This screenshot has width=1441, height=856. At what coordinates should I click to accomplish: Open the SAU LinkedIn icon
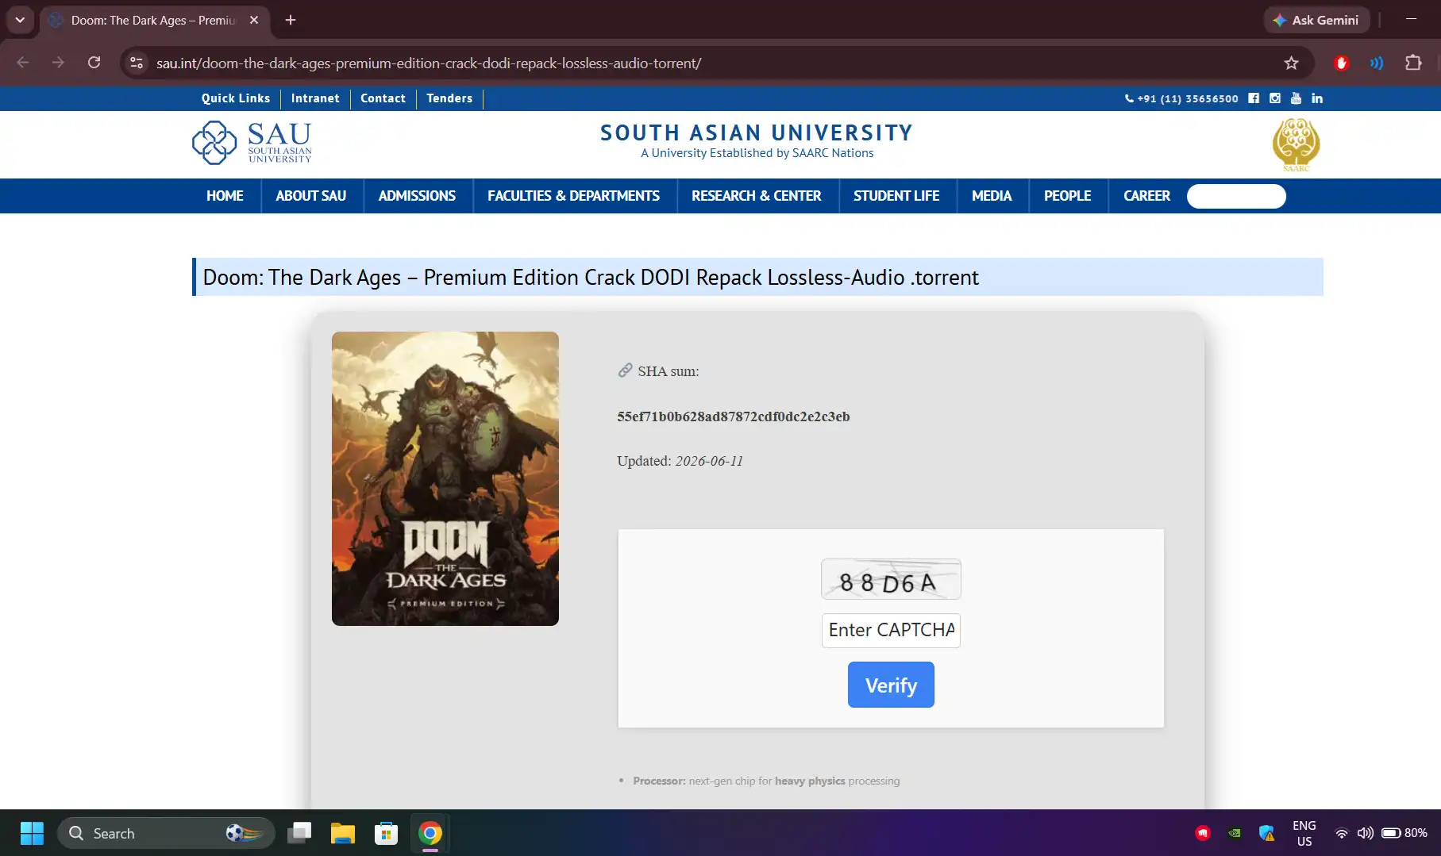[1317, 98]
